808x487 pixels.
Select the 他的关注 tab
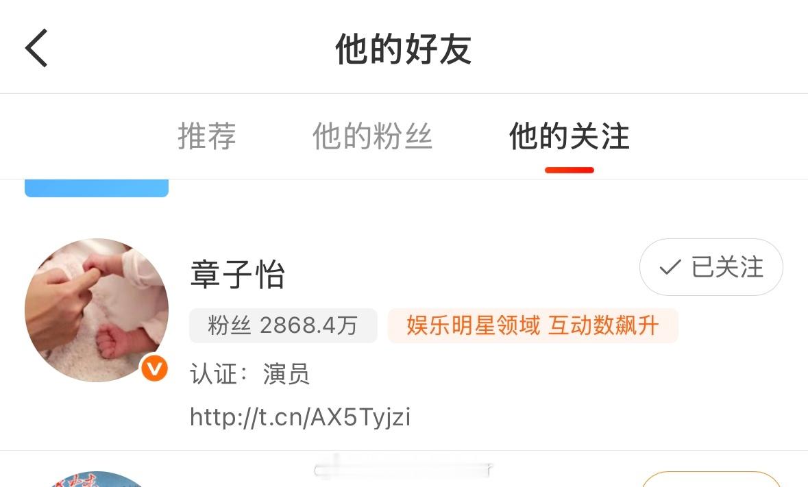click(x=570, y=136)
